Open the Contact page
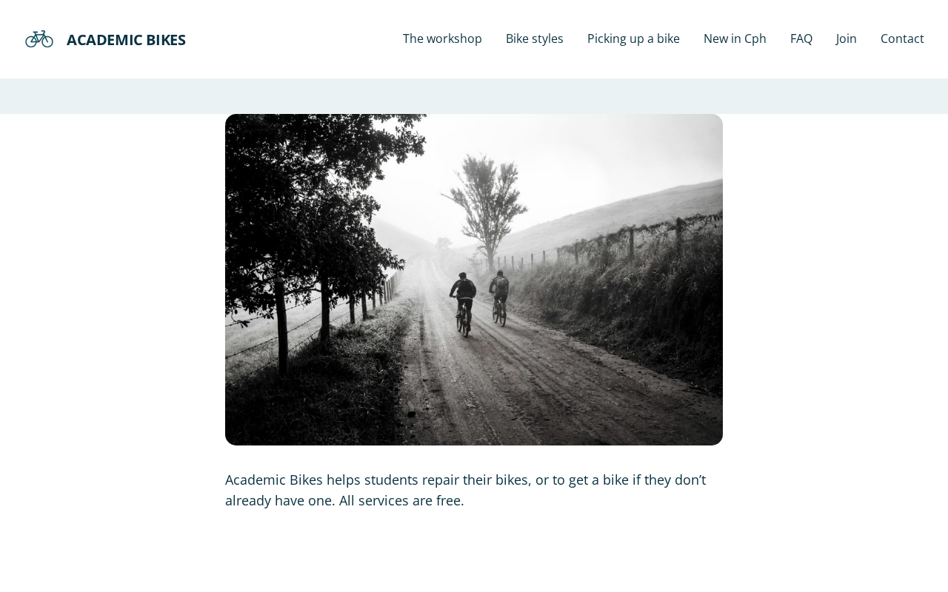The width and height of the screenshot is (948, 592). click(x=902, y=38)
